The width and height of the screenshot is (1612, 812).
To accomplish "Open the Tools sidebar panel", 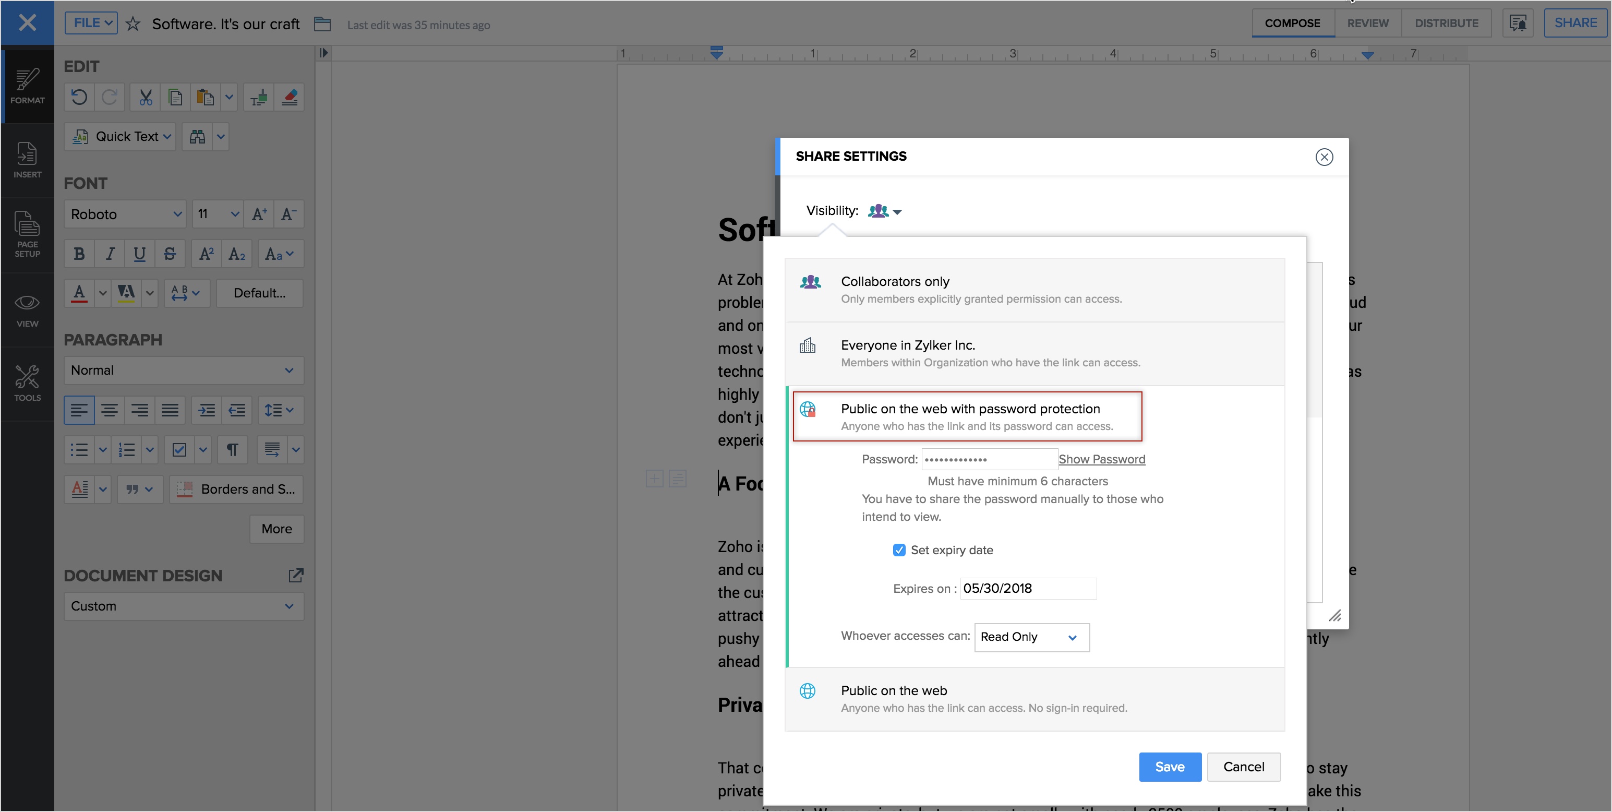I will point(27,383).
